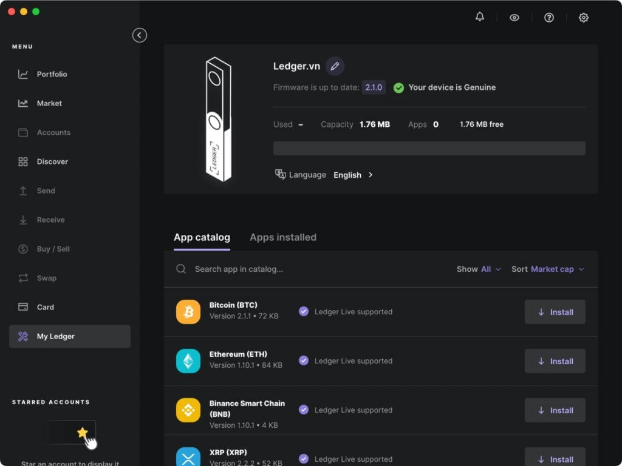Viewport: 622px width, 466px height.
Task: Open the Card menu item
Action: coord(70,307)
